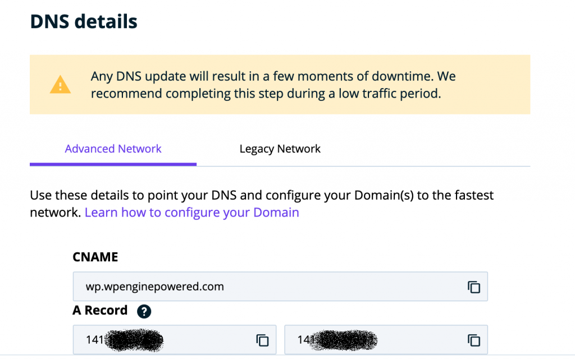
Task: Click the A Record label text
Action: click(100, 311)
